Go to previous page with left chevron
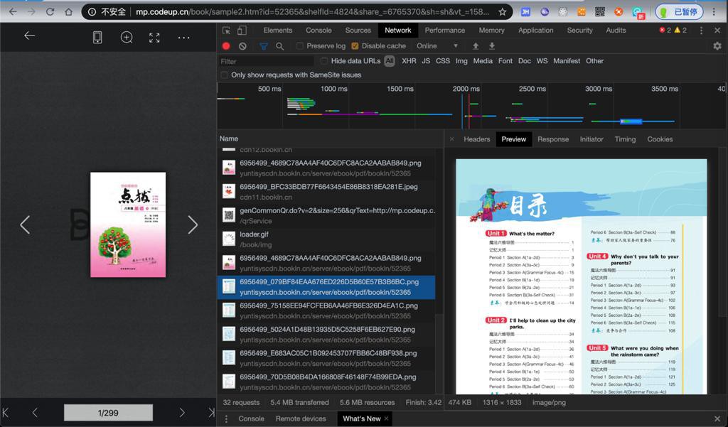 [25, 225]
